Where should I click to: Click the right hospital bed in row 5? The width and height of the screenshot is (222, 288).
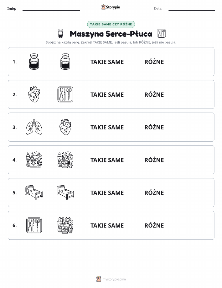coord(65,193)
